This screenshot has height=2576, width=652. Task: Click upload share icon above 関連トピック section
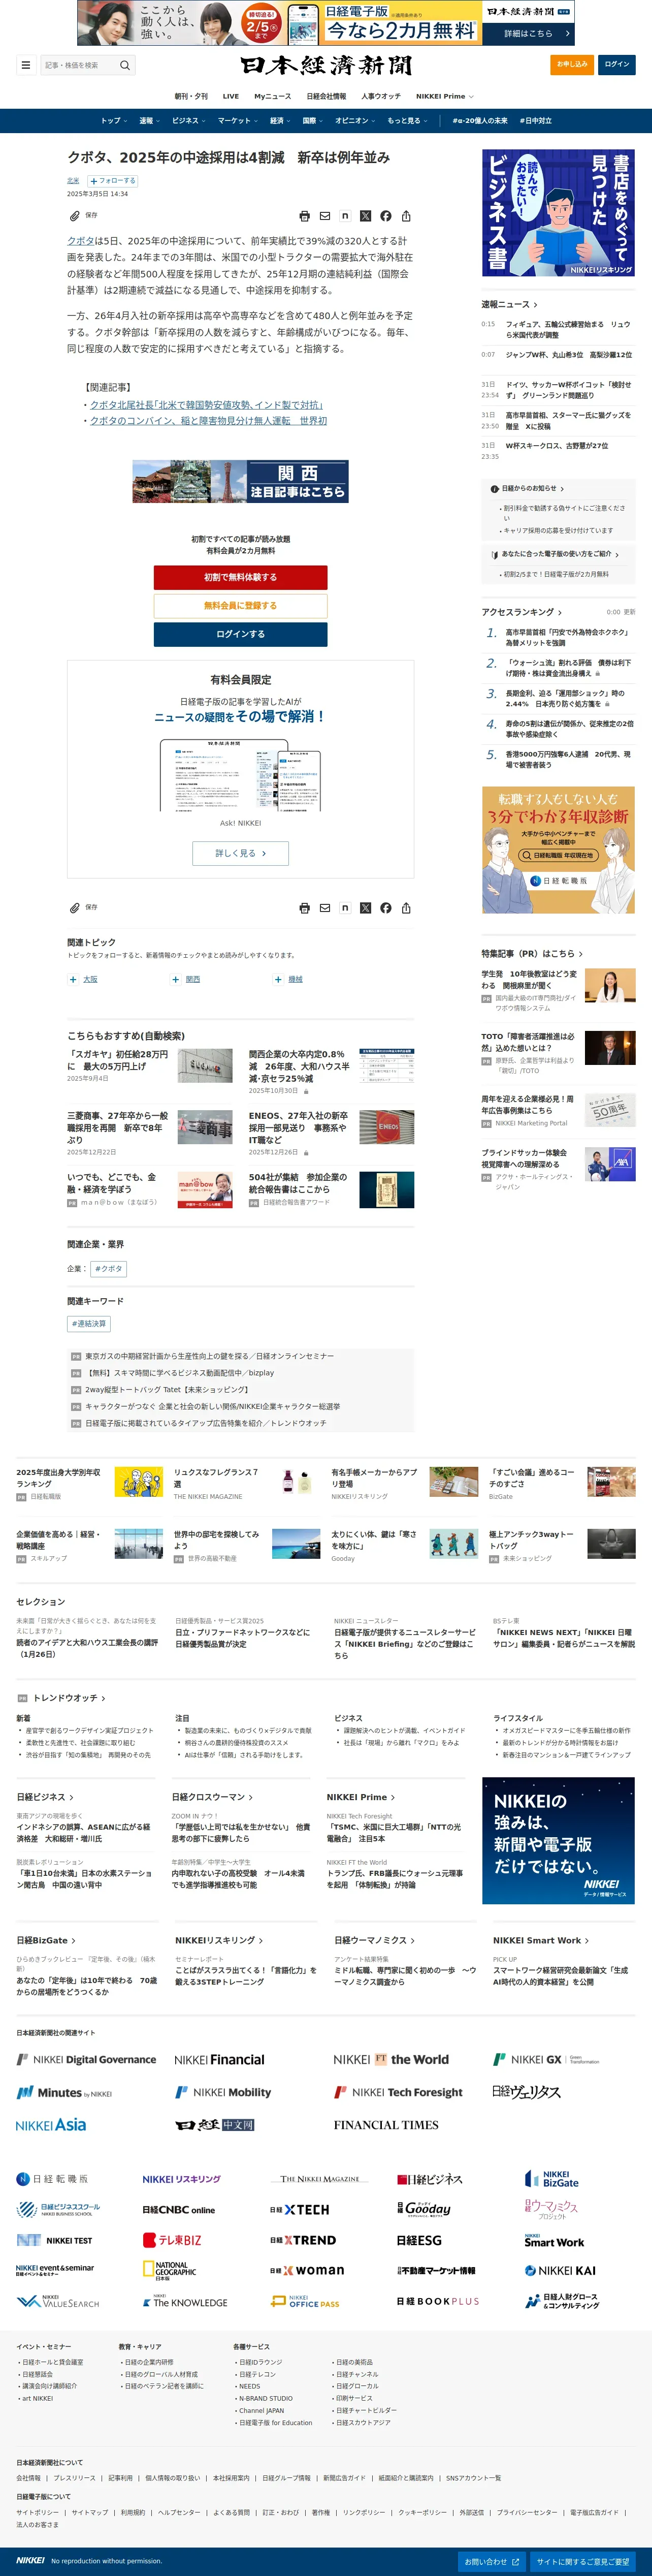click(406, 908)
